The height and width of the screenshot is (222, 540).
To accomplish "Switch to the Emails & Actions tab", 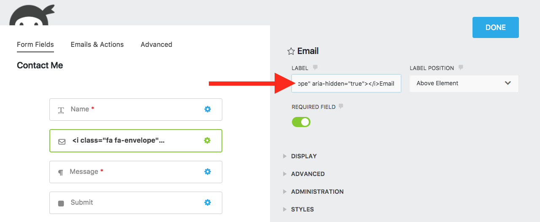I will [97, 45].
